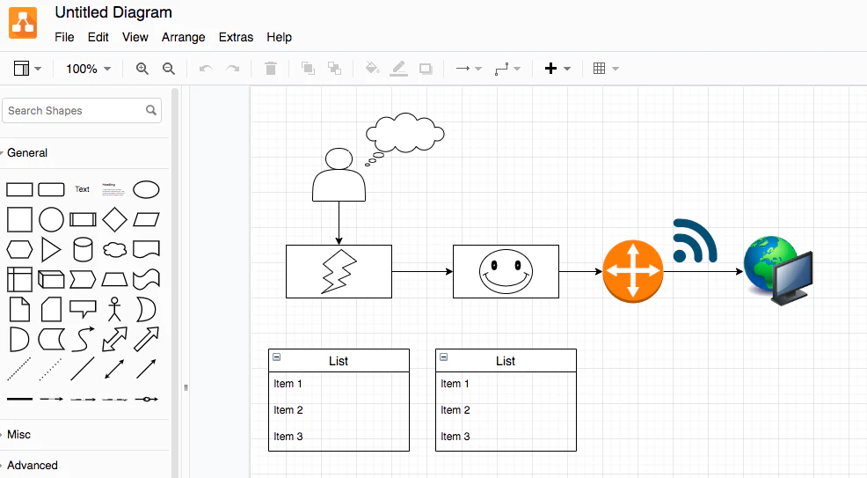Select the orange router icon on canvas
Screen dimensions: 867x478
click(x=633, y=272)
